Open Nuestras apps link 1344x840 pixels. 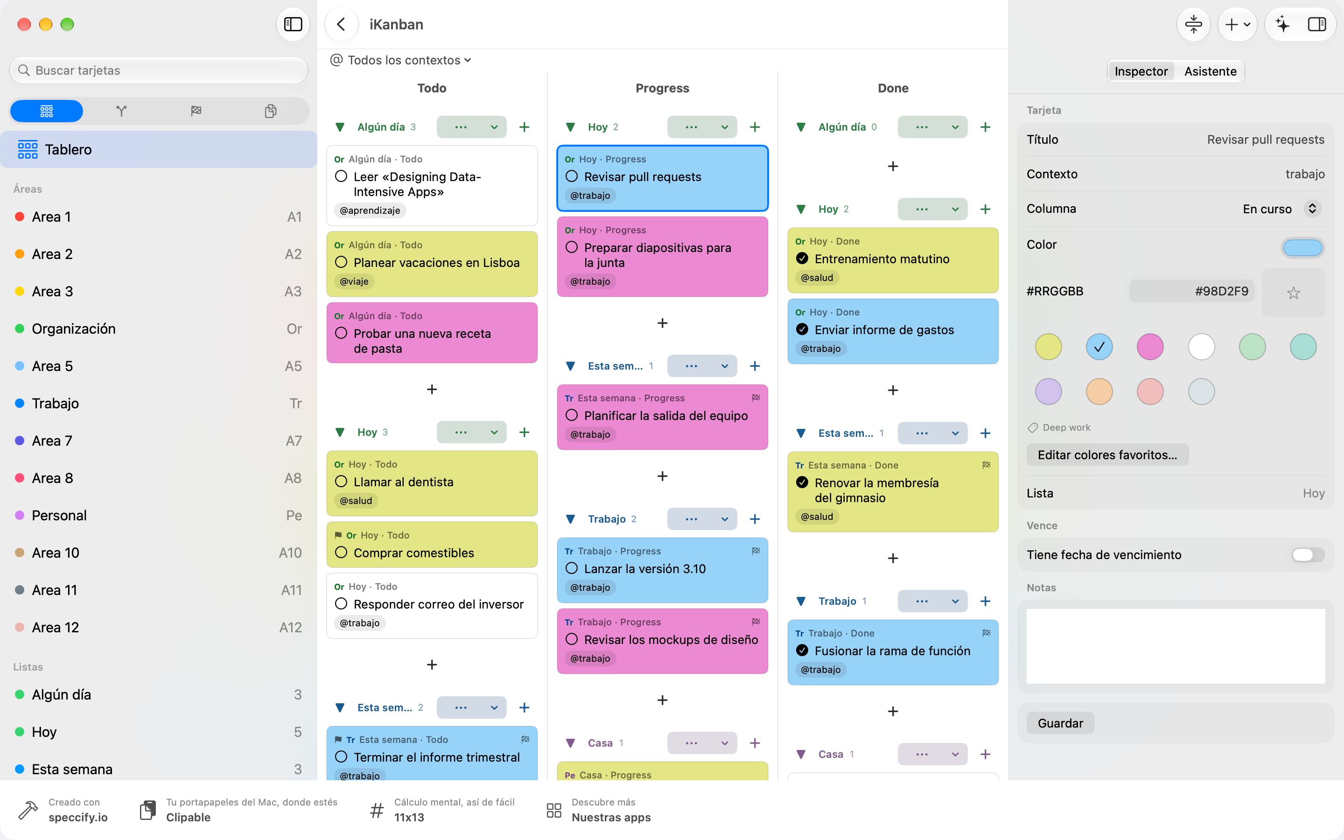(599, 810)
